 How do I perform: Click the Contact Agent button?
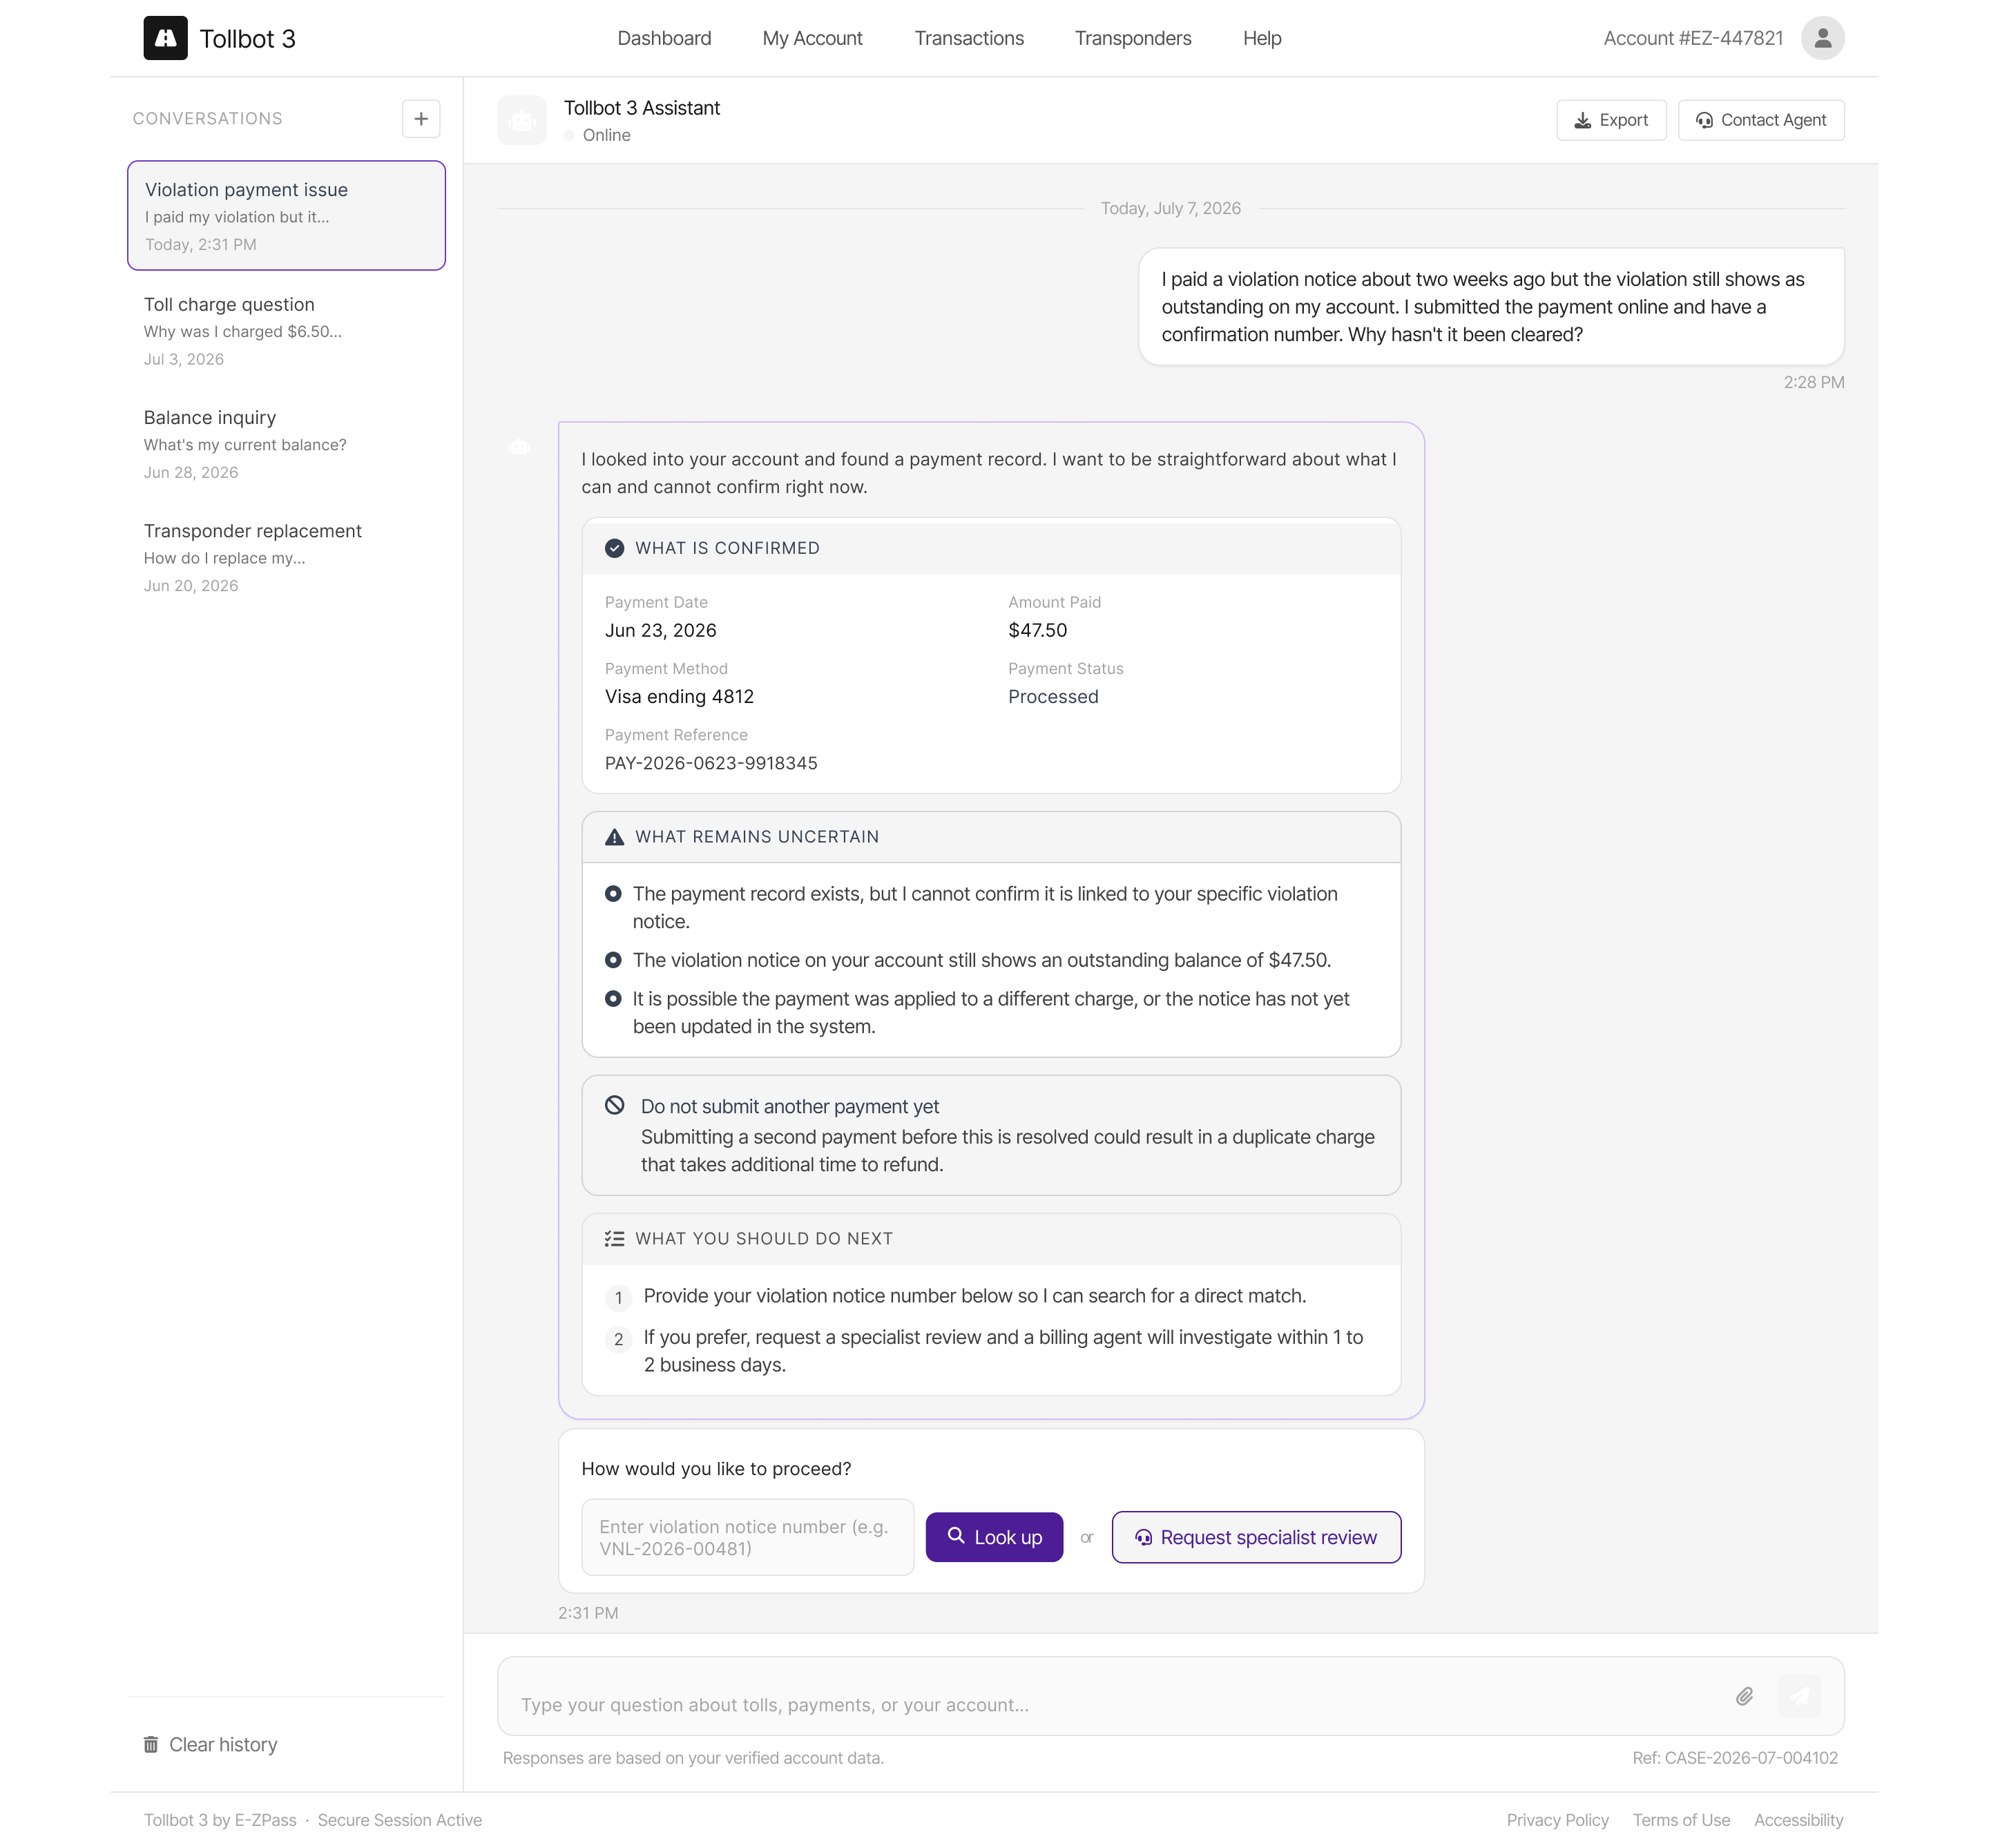[x=1760, y=120]
